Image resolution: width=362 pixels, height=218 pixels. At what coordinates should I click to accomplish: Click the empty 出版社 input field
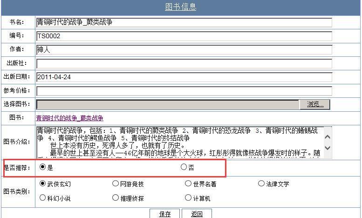pyautogui.click(x=184, y=63)
